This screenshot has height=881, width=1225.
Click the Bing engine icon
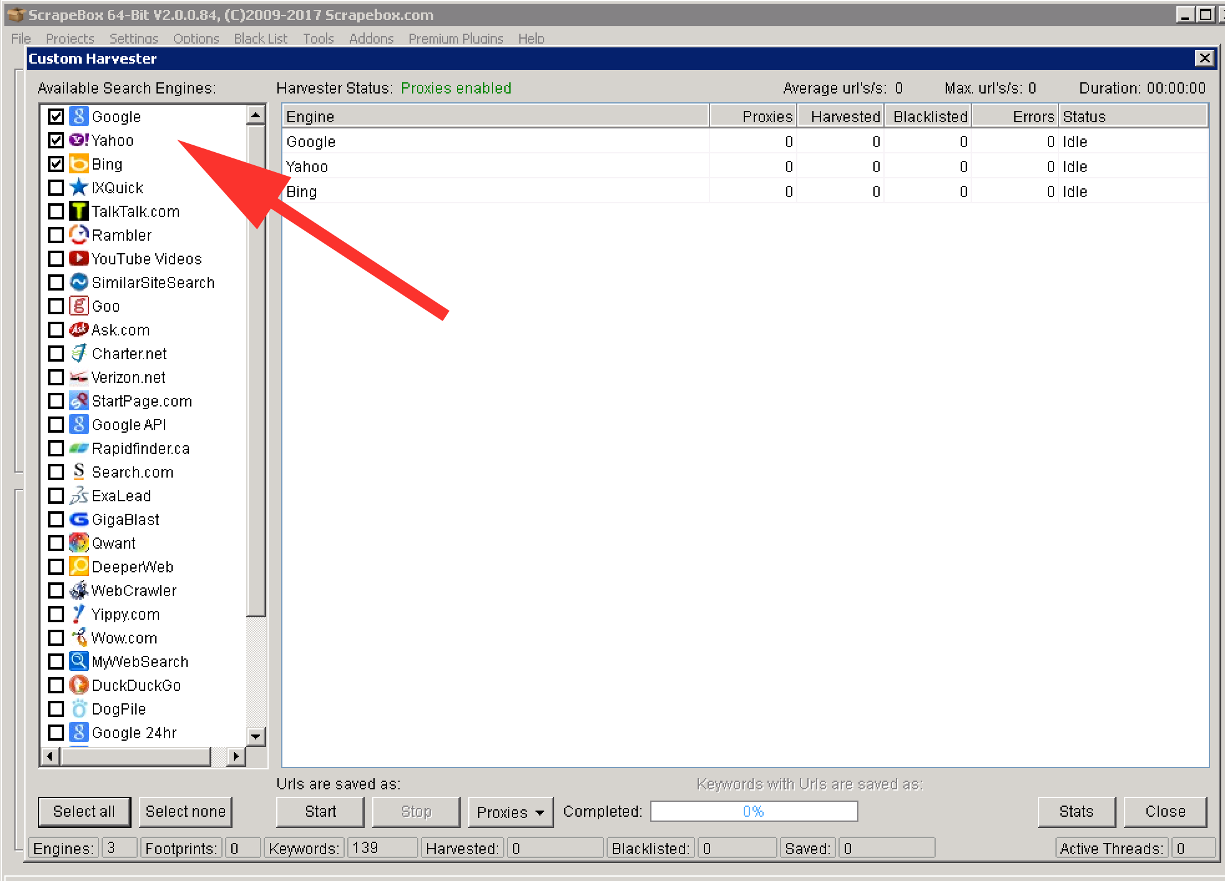click(x=79, y=164)
